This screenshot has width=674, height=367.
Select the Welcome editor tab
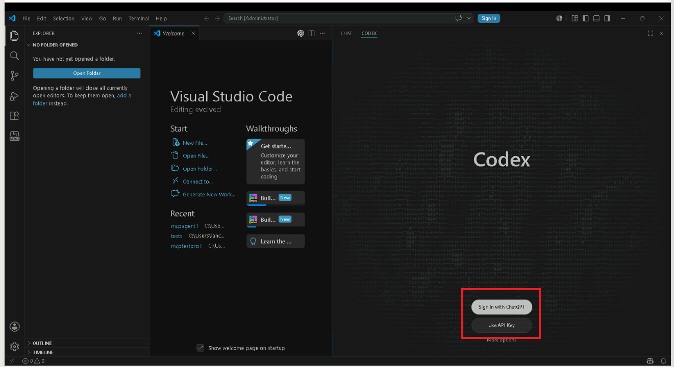(x=174, y=33)
